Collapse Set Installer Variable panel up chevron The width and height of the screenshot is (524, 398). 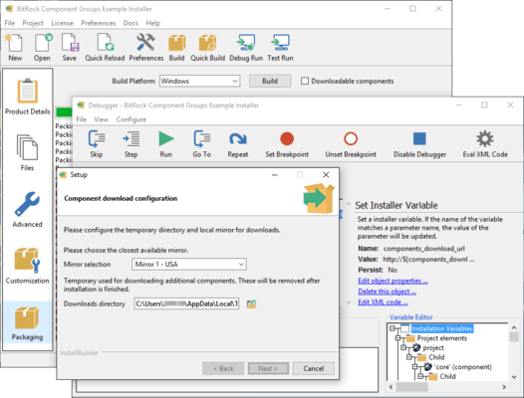pos(349,204)
